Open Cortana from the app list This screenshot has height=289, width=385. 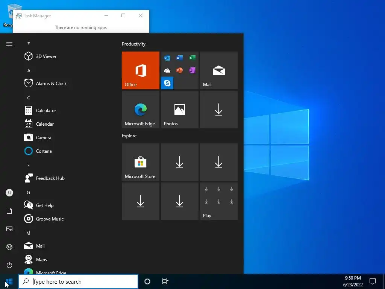[x=66, y=151]
